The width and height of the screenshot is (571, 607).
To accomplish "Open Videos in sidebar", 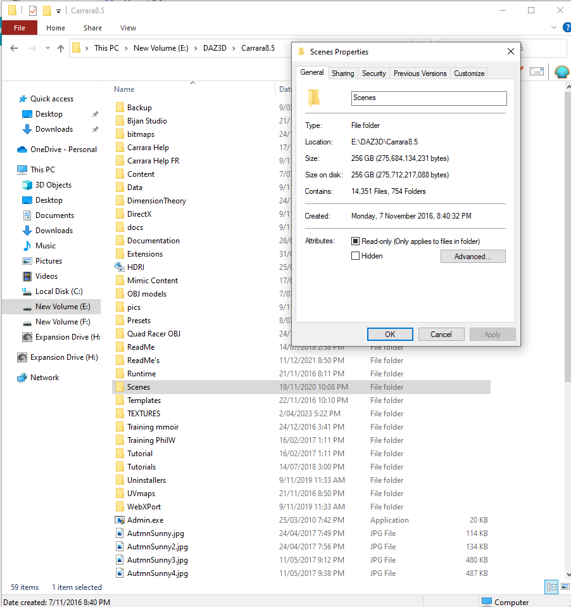I will click(46, 276).
